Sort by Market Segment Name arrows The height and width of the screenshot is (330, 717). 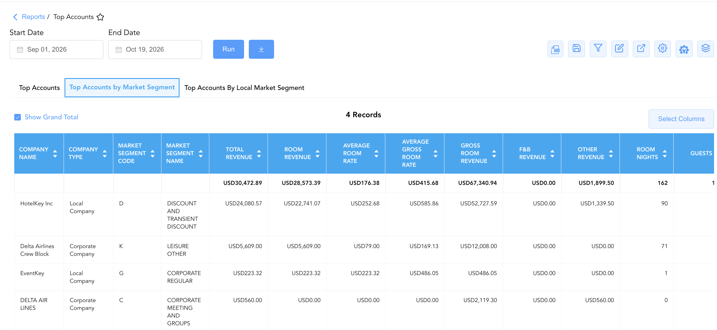(201, 153)
